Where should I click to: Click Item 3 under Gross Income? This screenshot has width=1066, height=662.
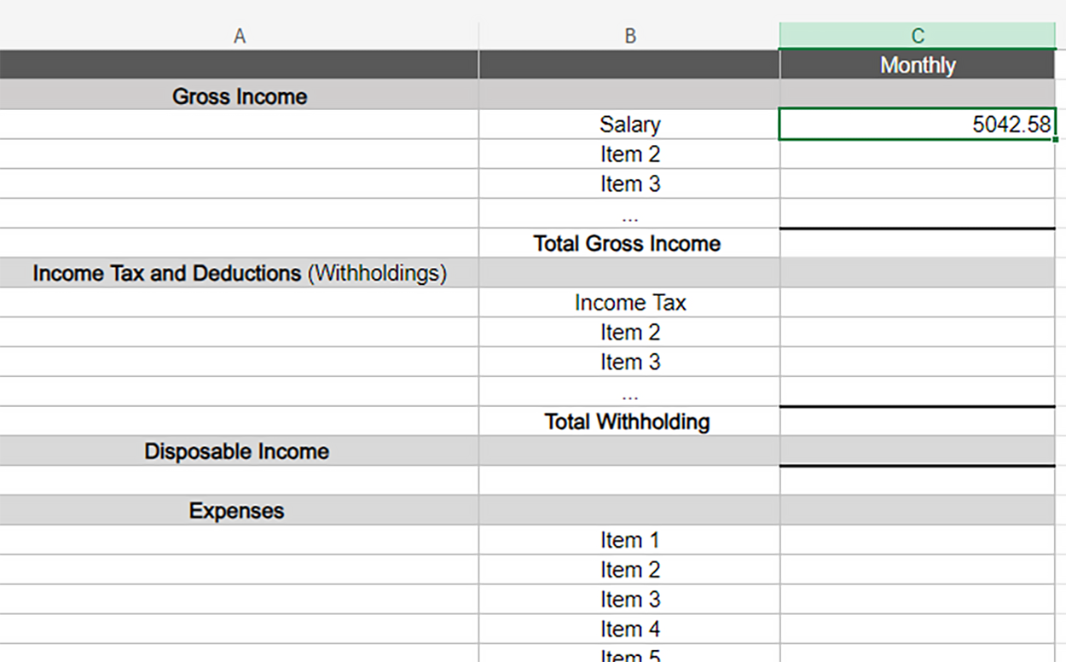(629, 183)
